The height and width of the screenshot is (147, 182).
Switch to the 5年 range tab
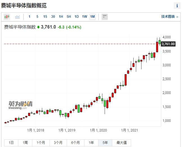[x=105, y=143]
